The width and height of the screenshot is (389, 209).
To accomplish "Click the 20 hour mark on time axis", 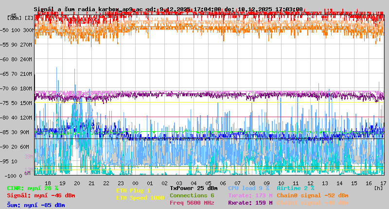I will (x=77, y=183).
